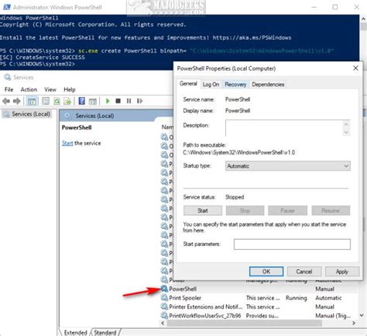Toggle the show/hide console tree icon
The image size is (367, 336).
click(x=32, y=101)
